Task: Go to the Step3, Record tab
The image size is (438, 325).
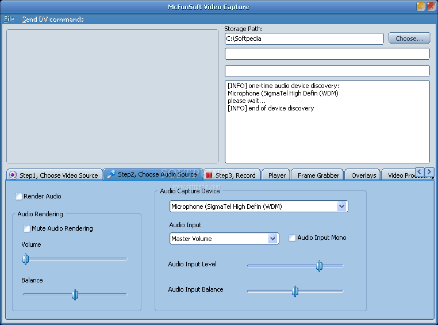Action: 232,175
